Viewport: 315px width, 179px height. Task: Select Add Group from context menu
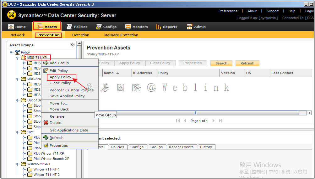click(70, 63)
